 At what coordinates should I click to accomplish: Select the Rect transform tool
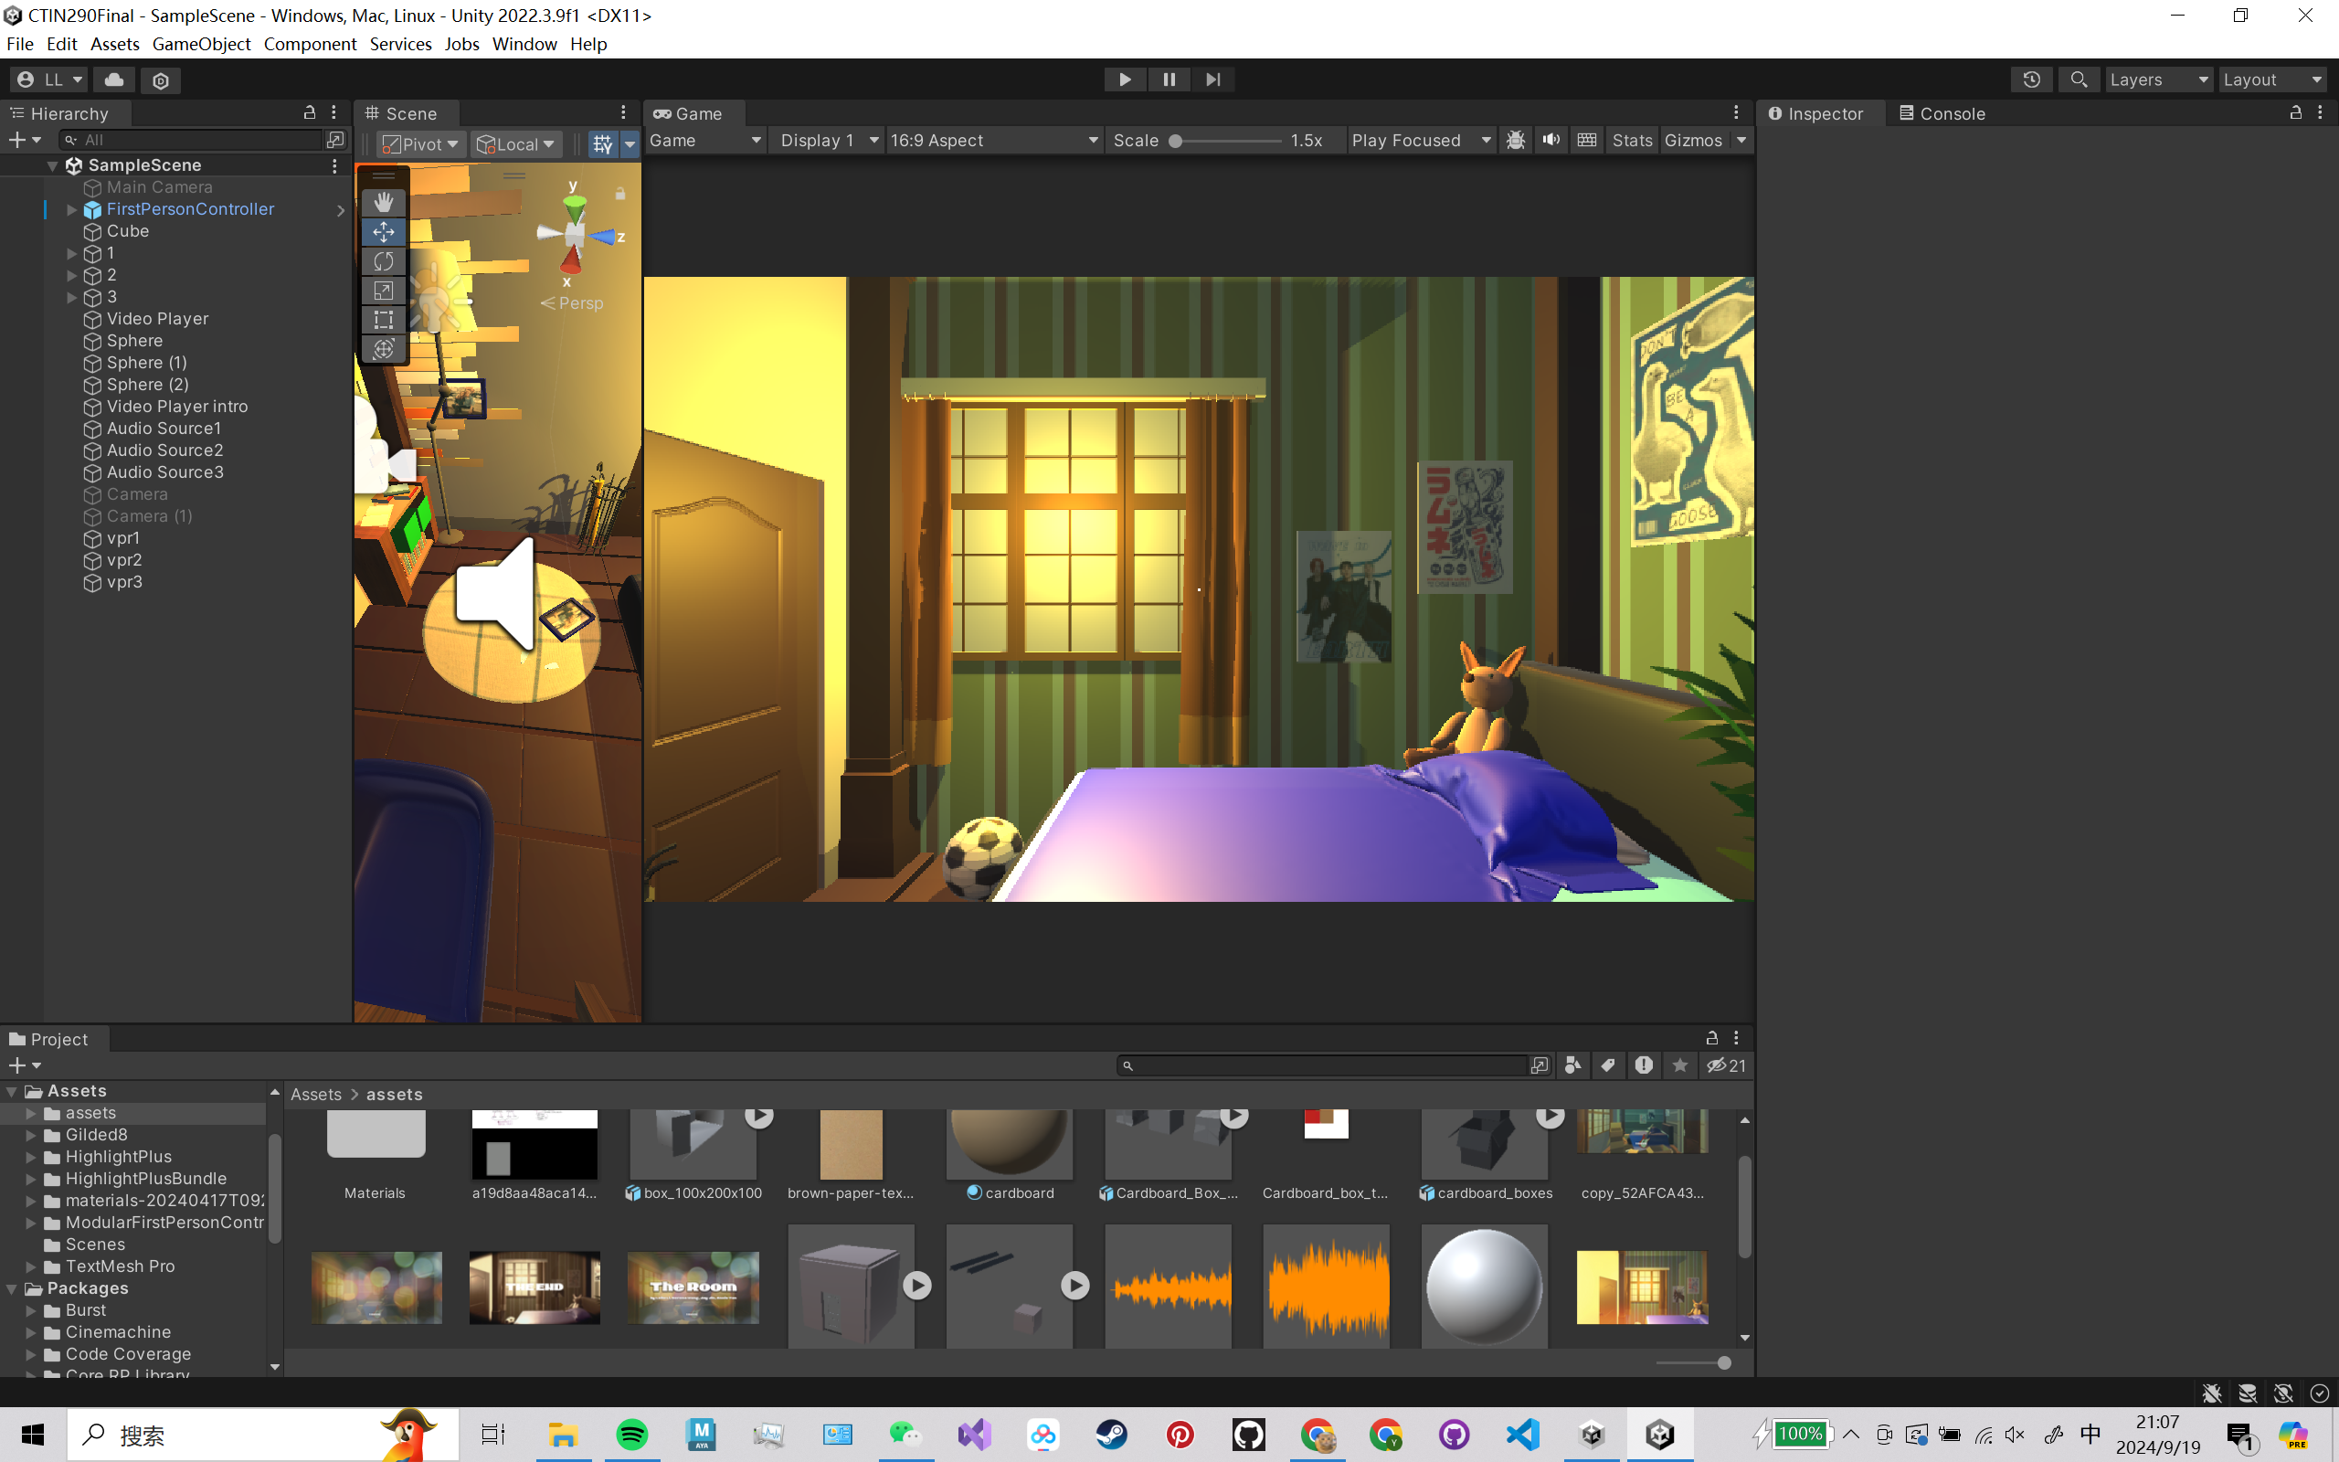[x=384, y=319]
